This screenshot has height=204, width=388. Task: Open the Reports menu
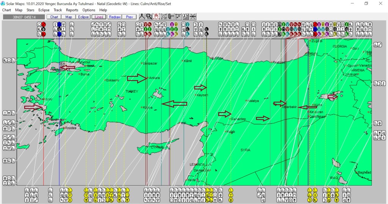[72, 10]
